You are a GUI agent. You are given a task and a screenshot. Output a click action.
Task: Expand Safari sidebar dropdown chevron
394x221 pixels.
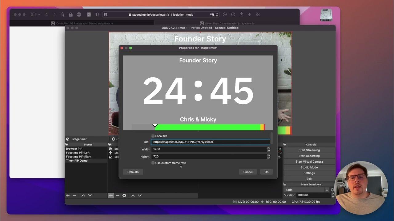tap(39, 14)
